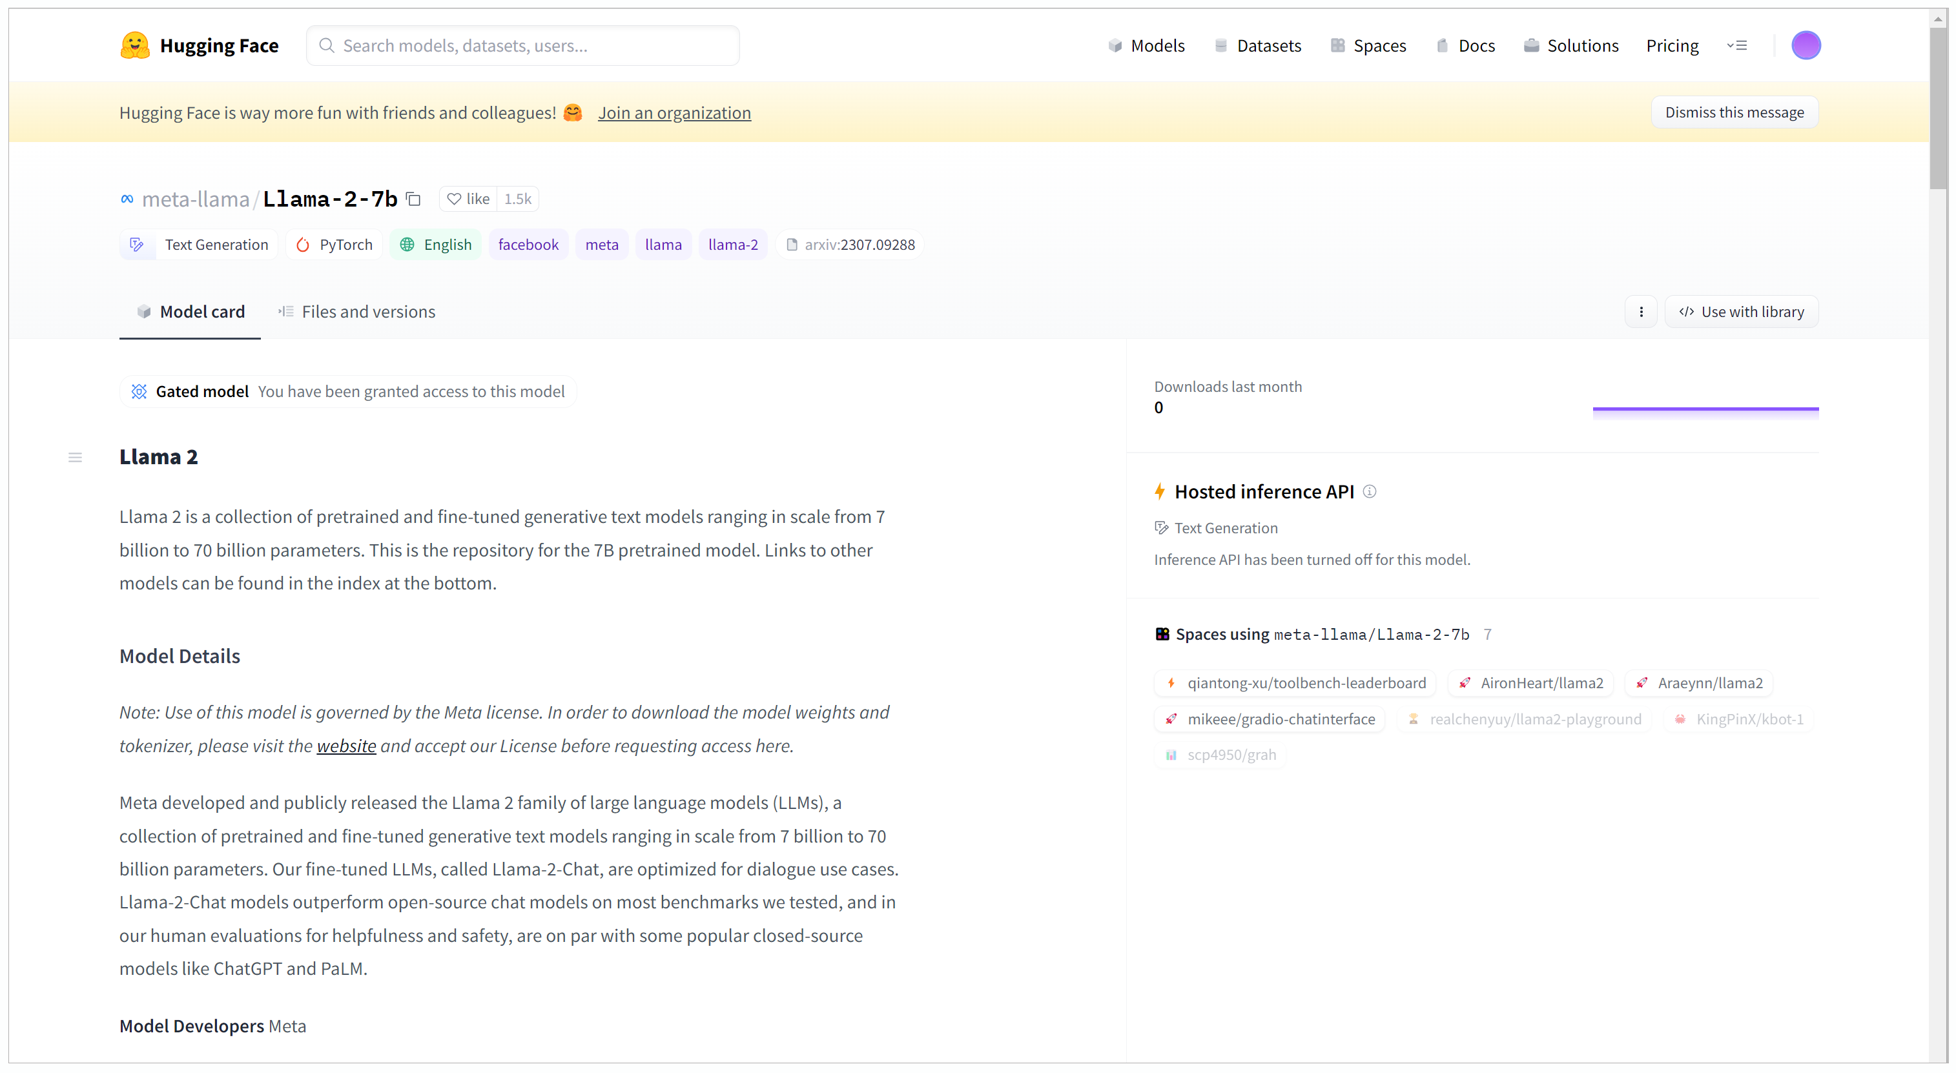Click the meta-llama organization infinity icon
Image resolution: width=1956 pixels, height=1073 pixels.
(x=127, y=199)
